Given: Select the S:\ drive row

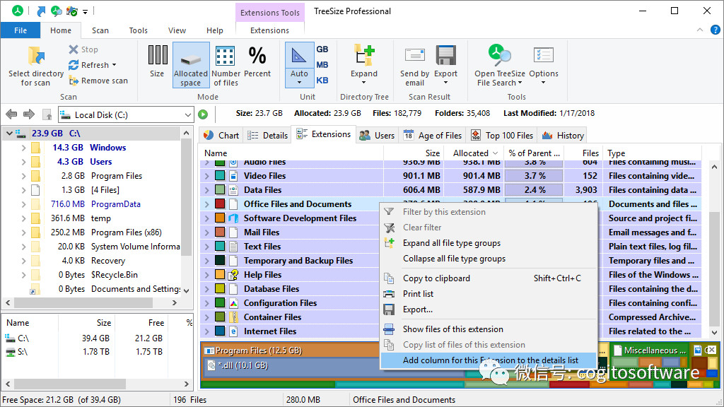Looking at the screenshot, I should coord(96,352).
